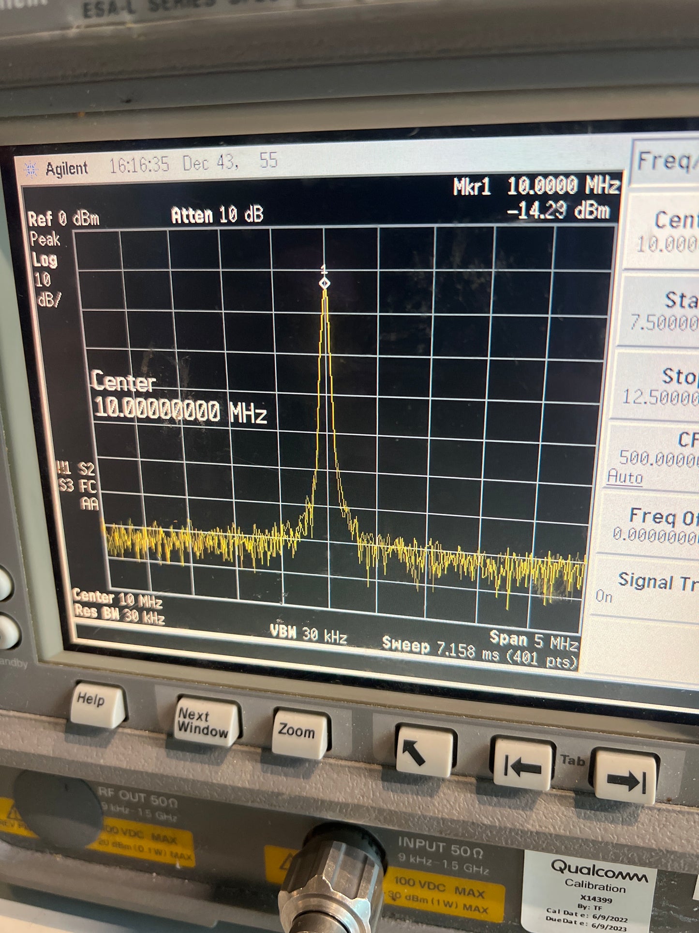Screen dimensions: 699x933
Task: Toggle CF Step Auto setting
Action: tap(648, 459)
